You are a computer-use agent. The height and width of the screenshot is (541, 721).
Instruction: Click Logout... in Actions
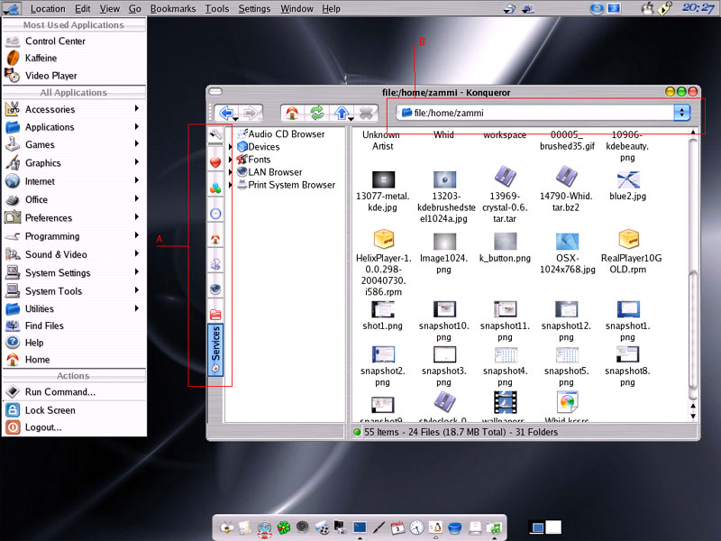click(74, 427)
